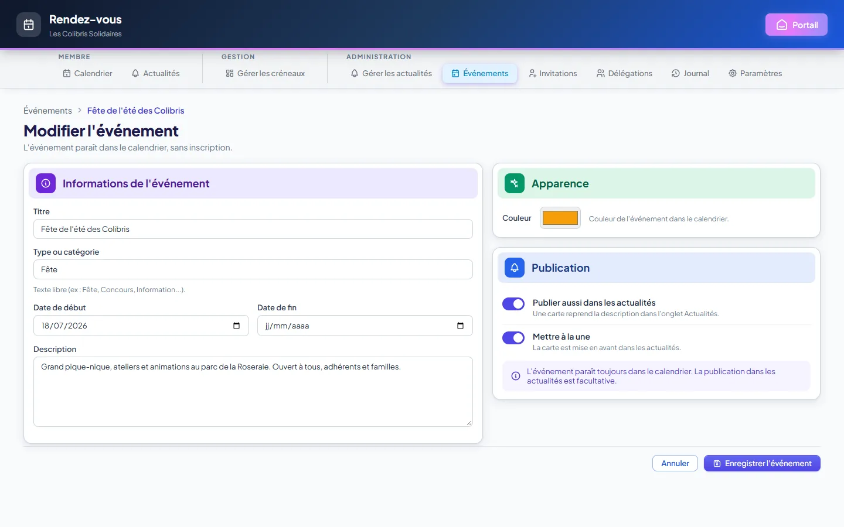This screenshot has height=527, width=844.
Task: Click the Rendez-vous calendar logo icon
Action: (x=29, y=25)
